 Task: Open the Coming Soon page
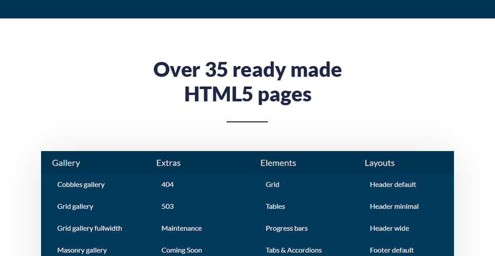pyautogui.click(x=182, y=250)
